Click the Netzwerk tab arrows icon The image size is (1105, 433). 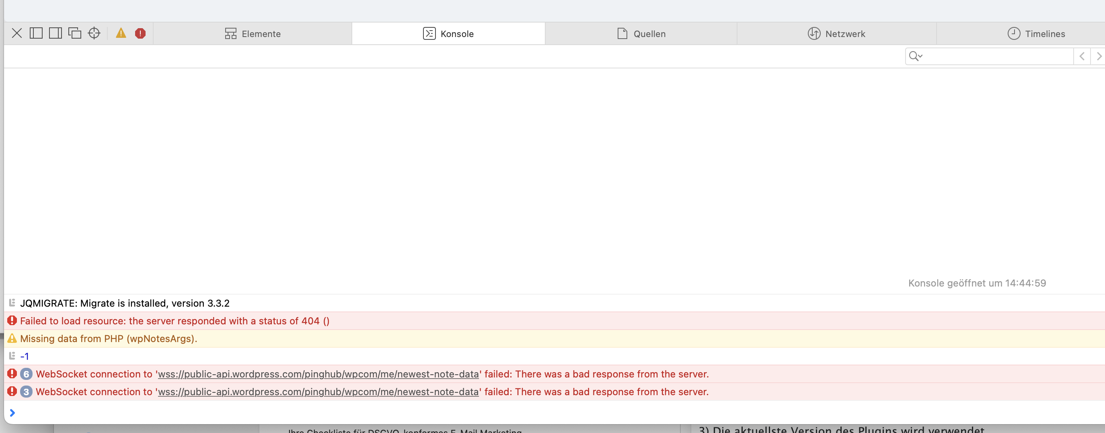pos(814,33)
